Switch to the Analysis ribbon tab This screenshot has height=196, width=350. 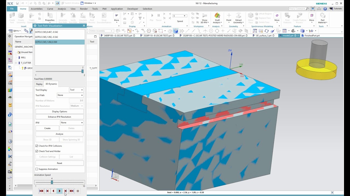click(x=62, y=9)
